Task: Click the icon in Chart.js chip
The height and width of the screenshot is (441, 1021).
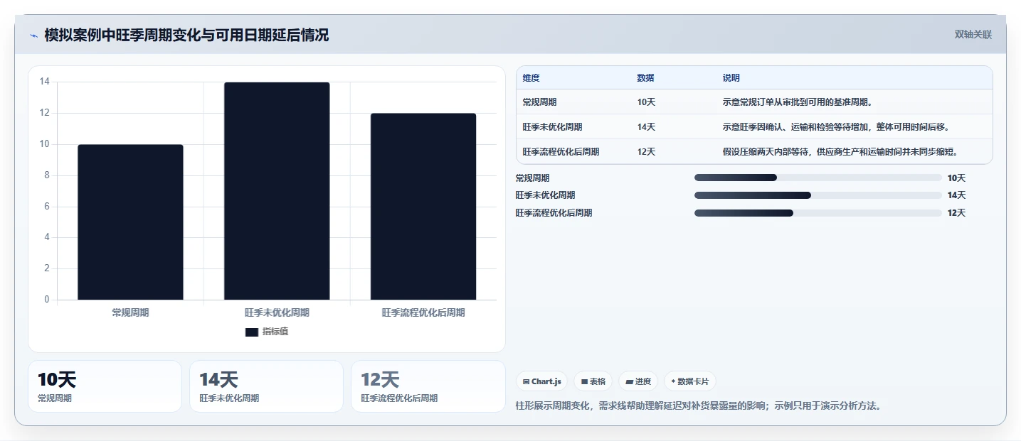Action: (x=526, y=382)
